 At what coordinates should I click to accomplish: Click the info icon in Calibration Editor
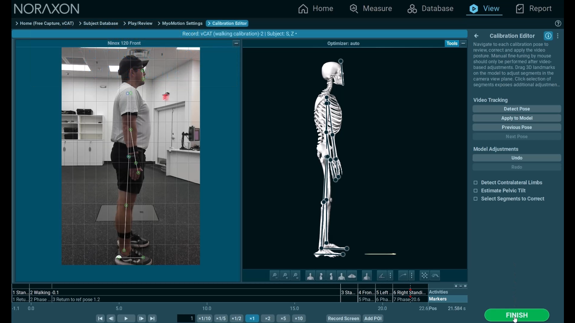(548, 36)
